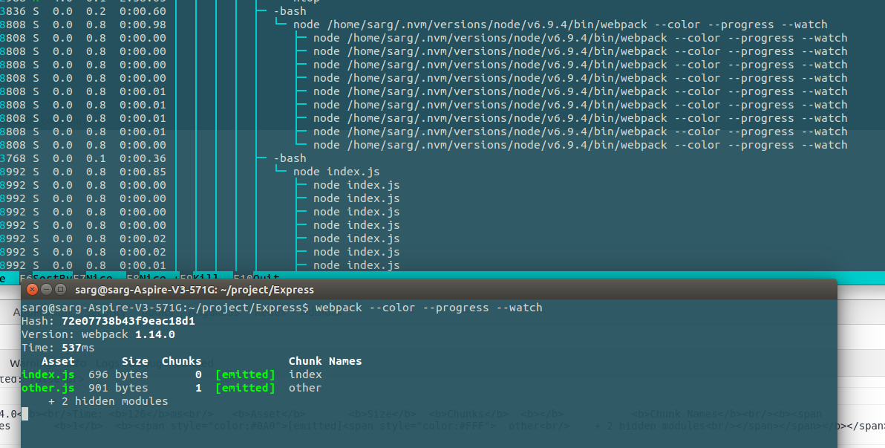Click the typed command 'webpack --color --progress --watch'

click(429, 308)
